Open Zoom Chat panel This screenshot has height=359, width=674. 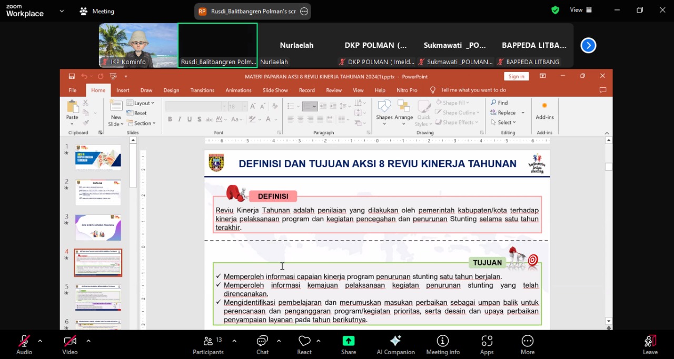pyautogui.click(x=262, y=345)
